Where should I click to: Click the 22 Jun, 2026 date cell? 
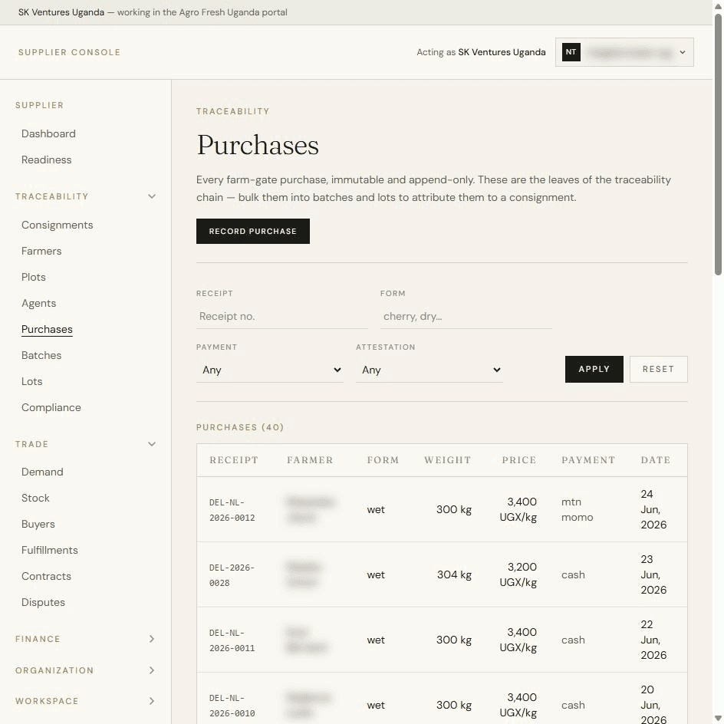pyautogui.click(x=653, y=640)
